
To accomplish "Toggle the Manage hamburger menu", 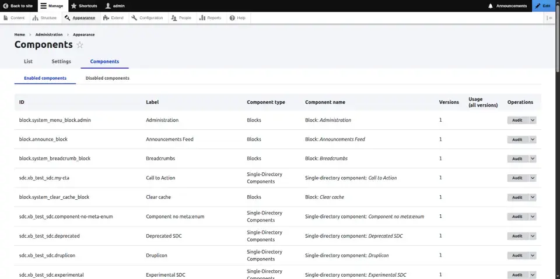I will [x=52, y=6].
